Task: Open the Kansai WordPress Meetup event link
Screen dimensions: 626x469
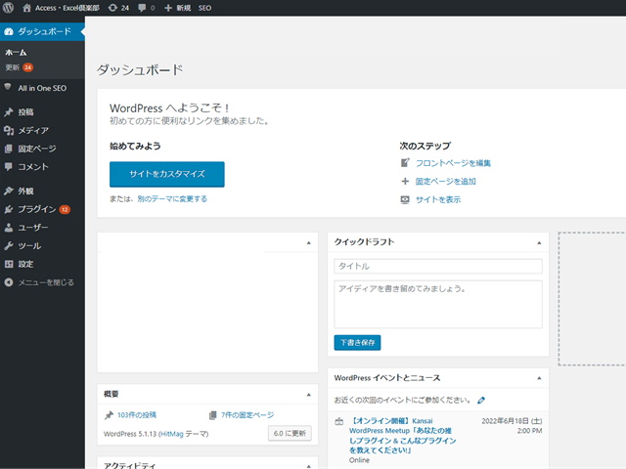Action: (402, 436)
